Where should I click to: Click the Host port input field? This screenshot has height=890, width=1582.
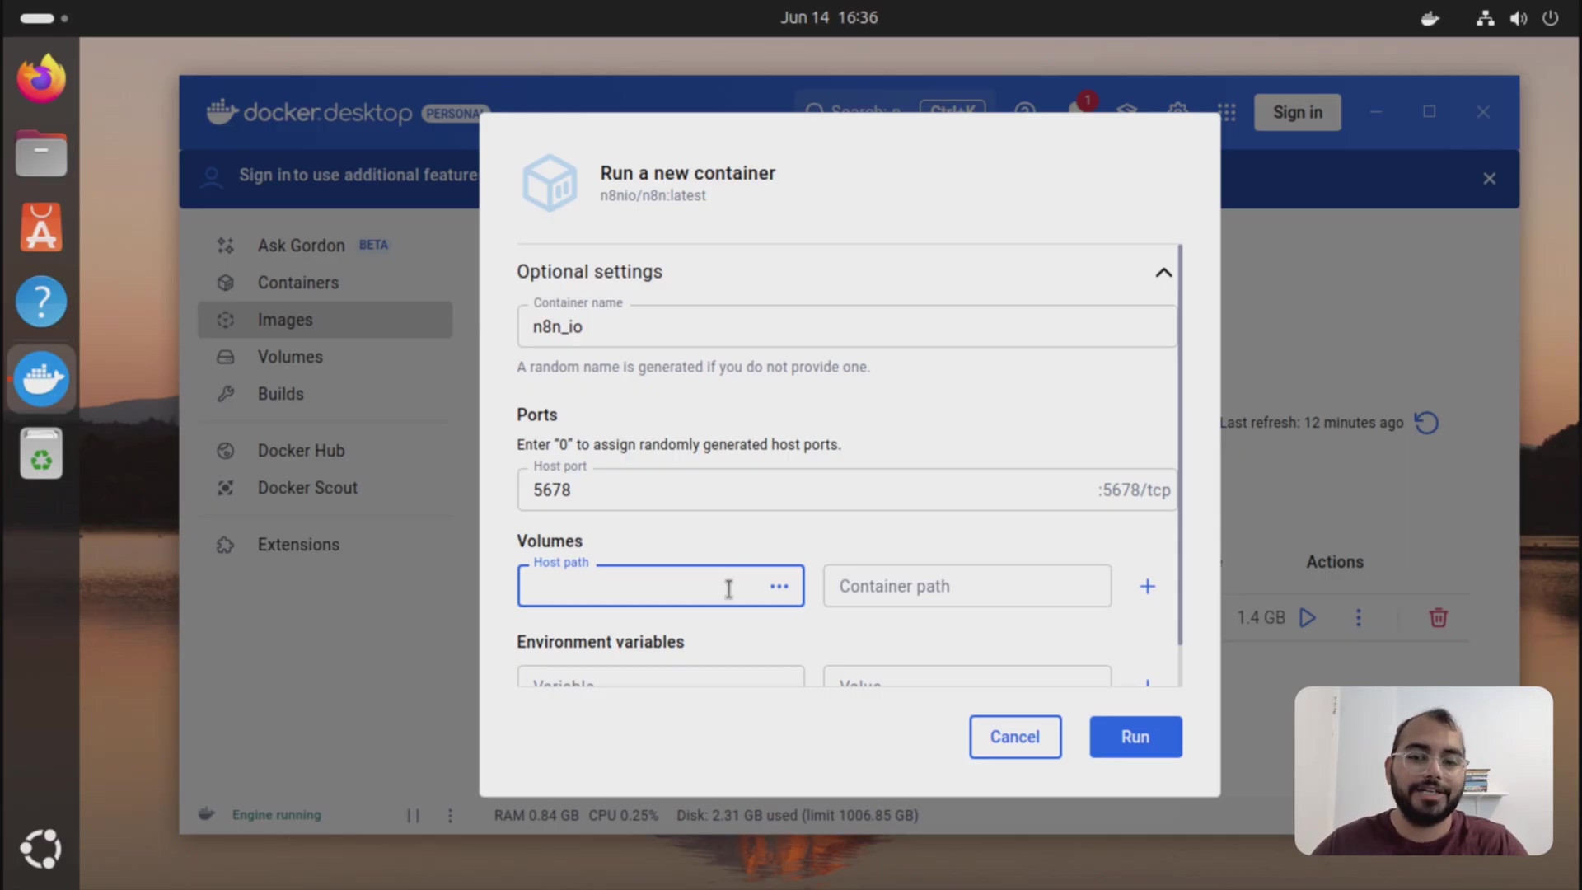(847, 489)
